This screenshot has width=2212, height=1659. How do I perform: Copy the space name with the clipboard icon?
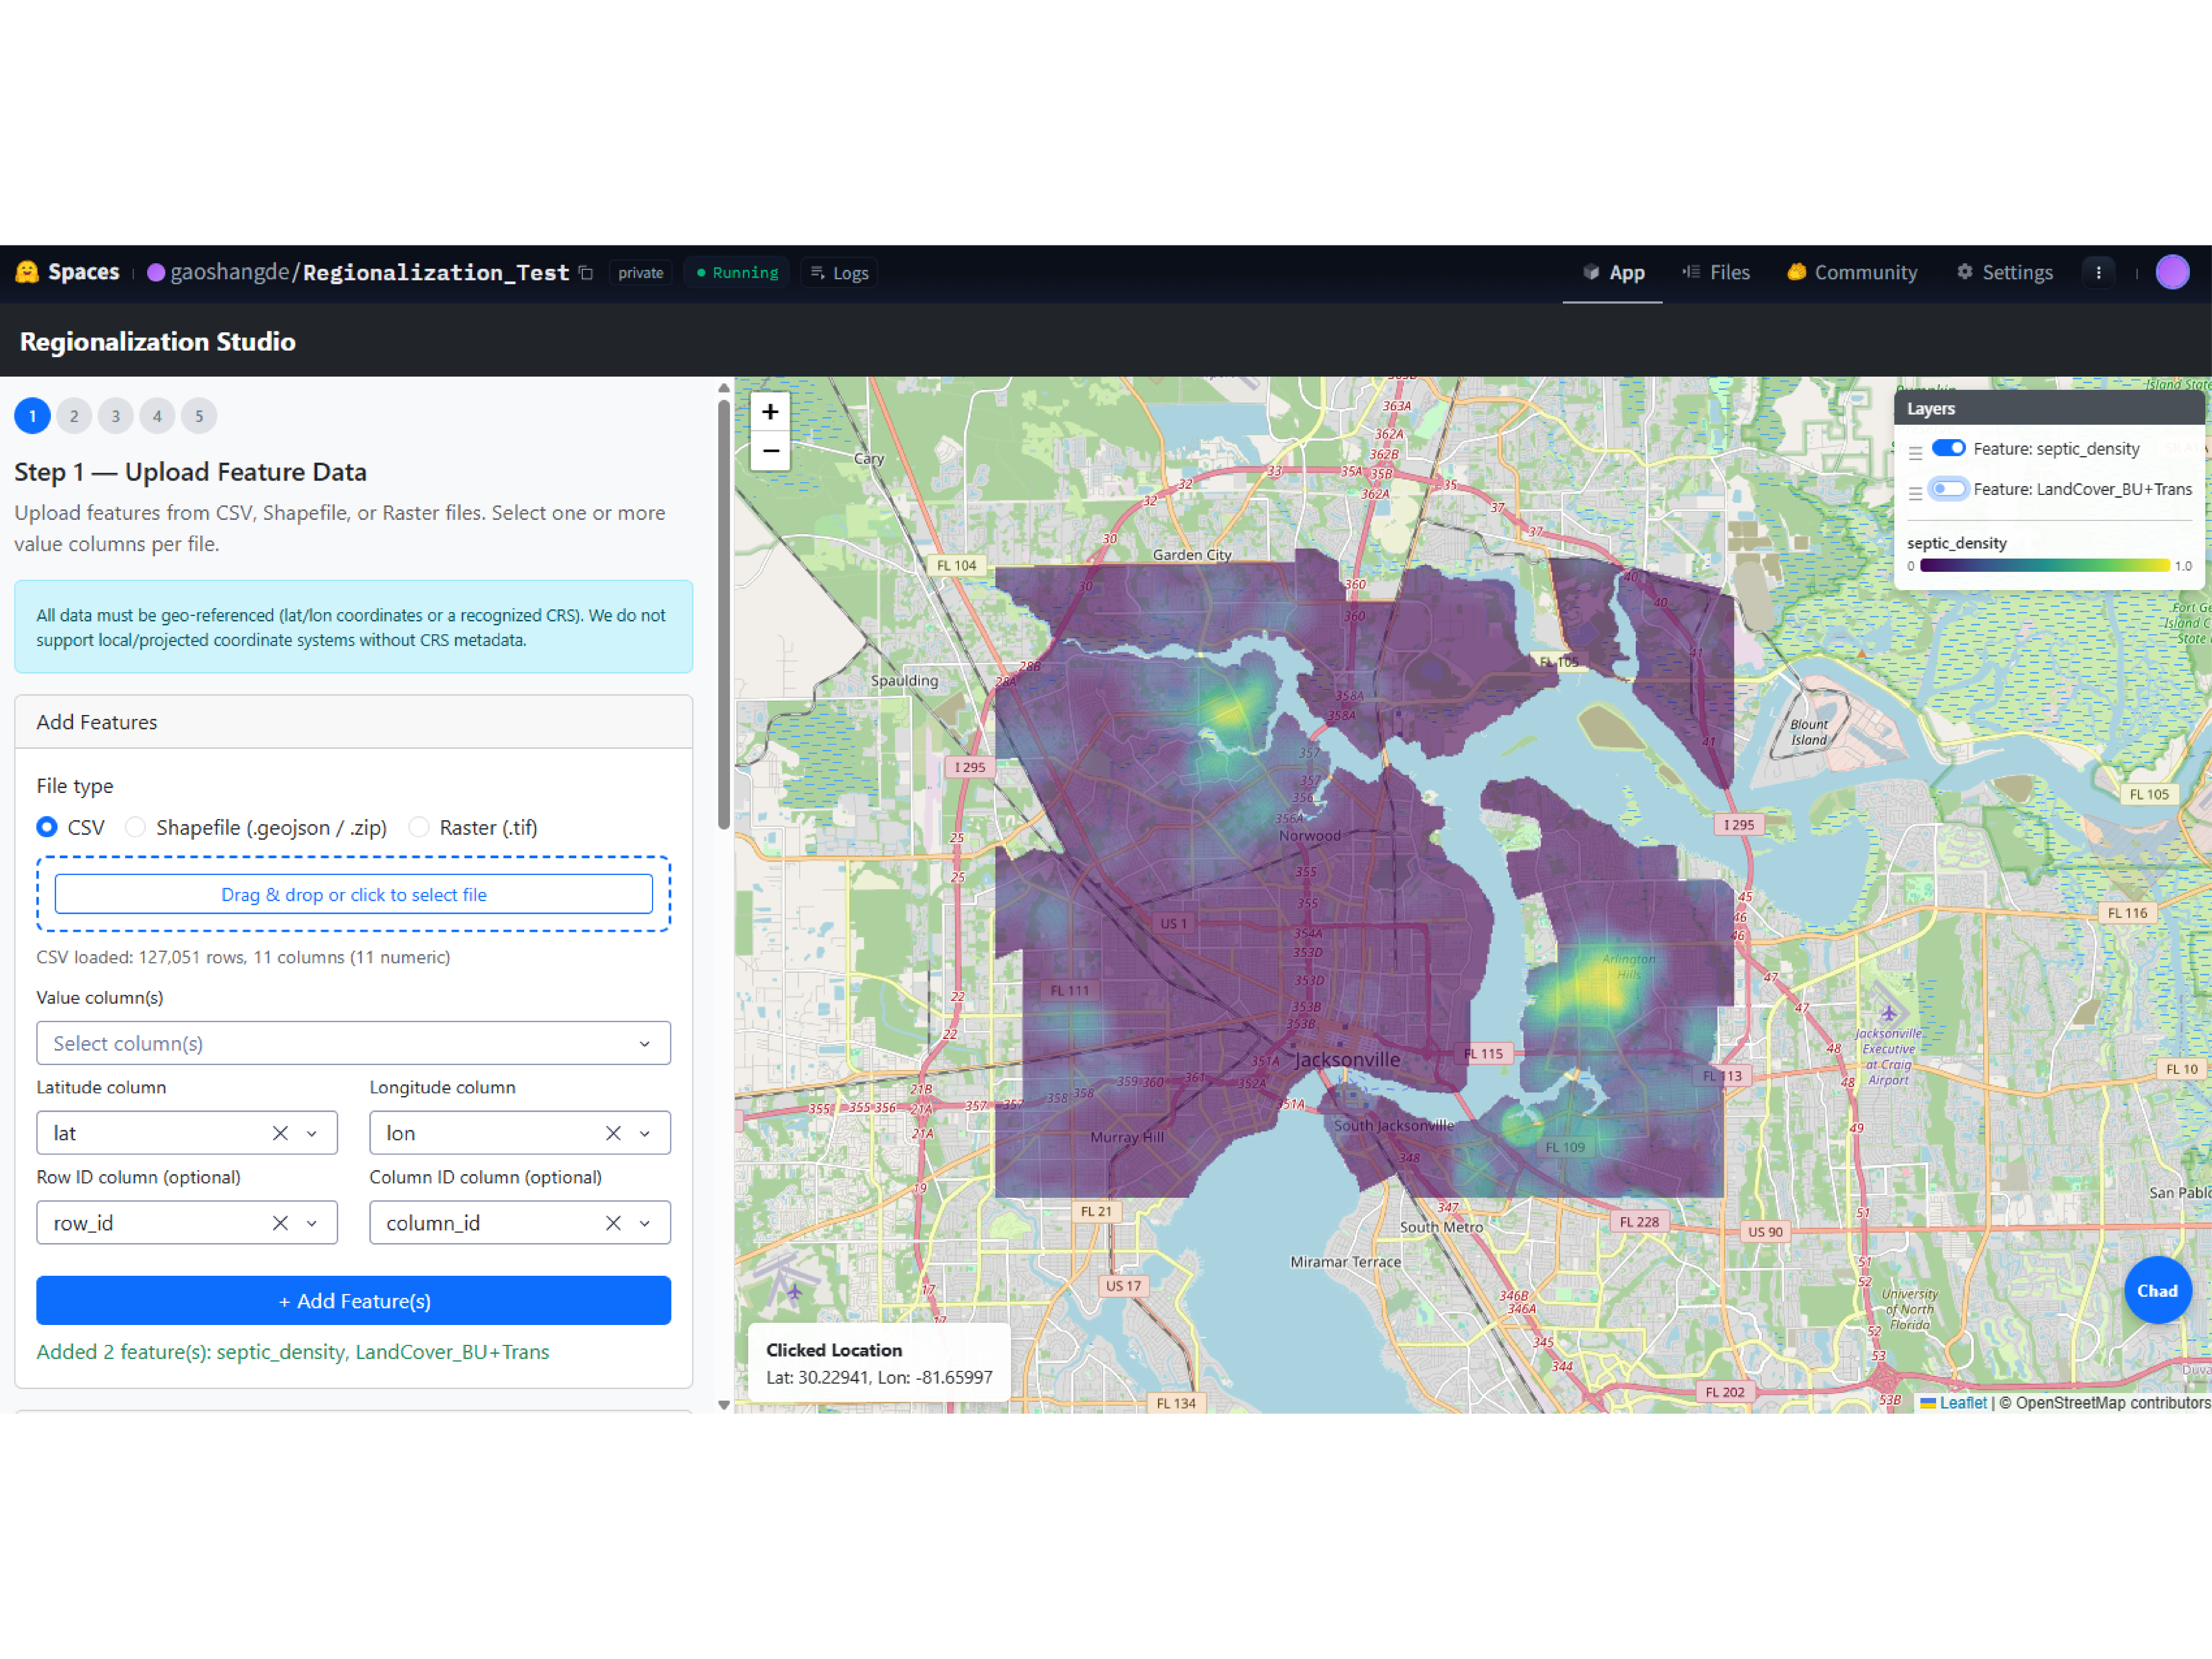click(587, 273)
